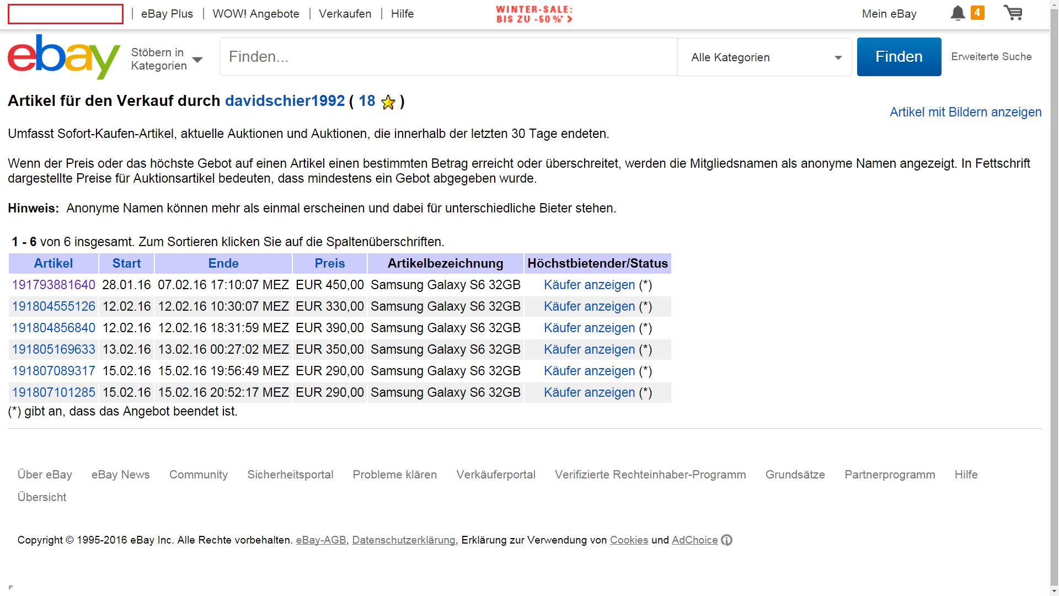Expand Stöbern in Kategorien dropdown
Viewport: 1059px width, 596px height.
[x=167, y=59]
